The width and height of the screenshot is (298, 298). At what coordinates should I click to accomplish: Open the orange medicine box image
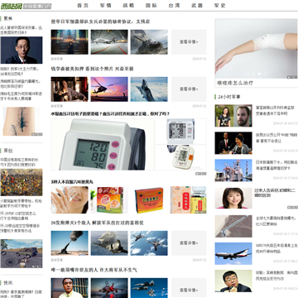[x=149, y=200]
